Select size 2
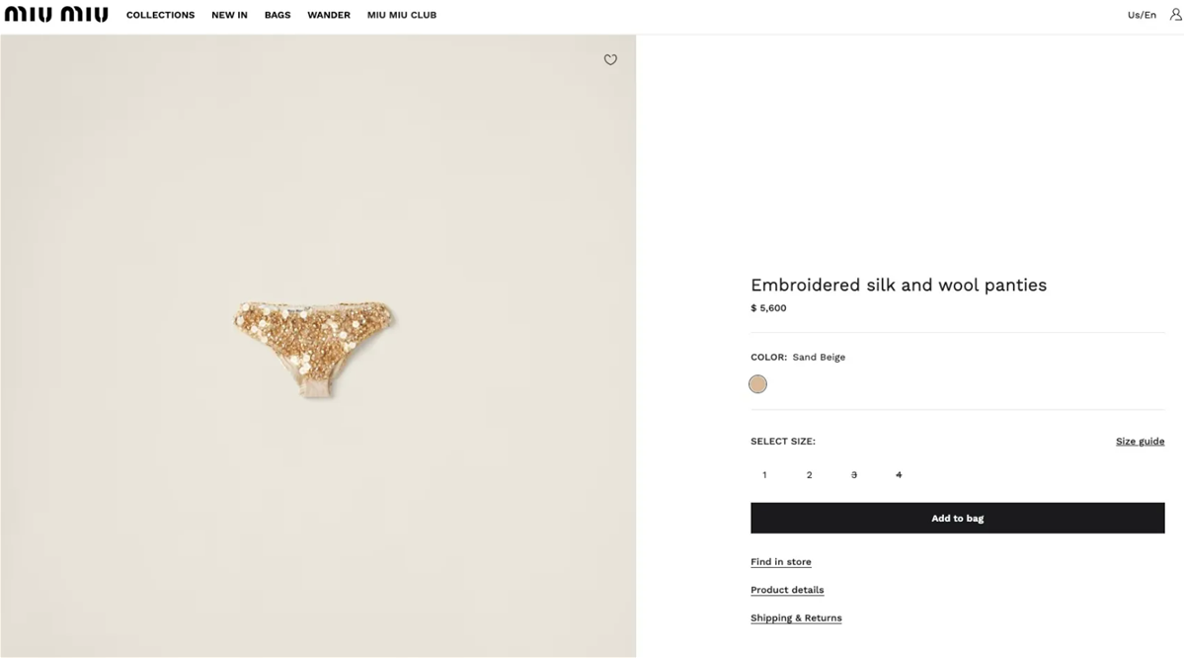The width and height of the screenshot is (1185, 658). [x=809, y=475]
